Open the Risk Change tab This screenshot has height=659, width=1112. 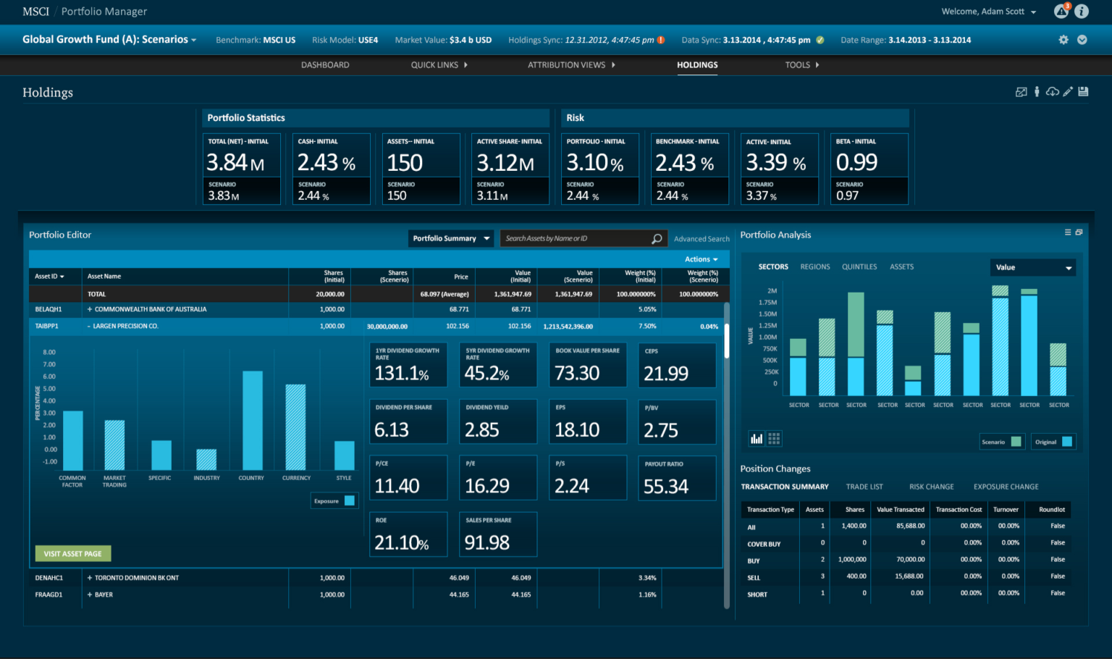pyautogui.click(x=932, y=487)
